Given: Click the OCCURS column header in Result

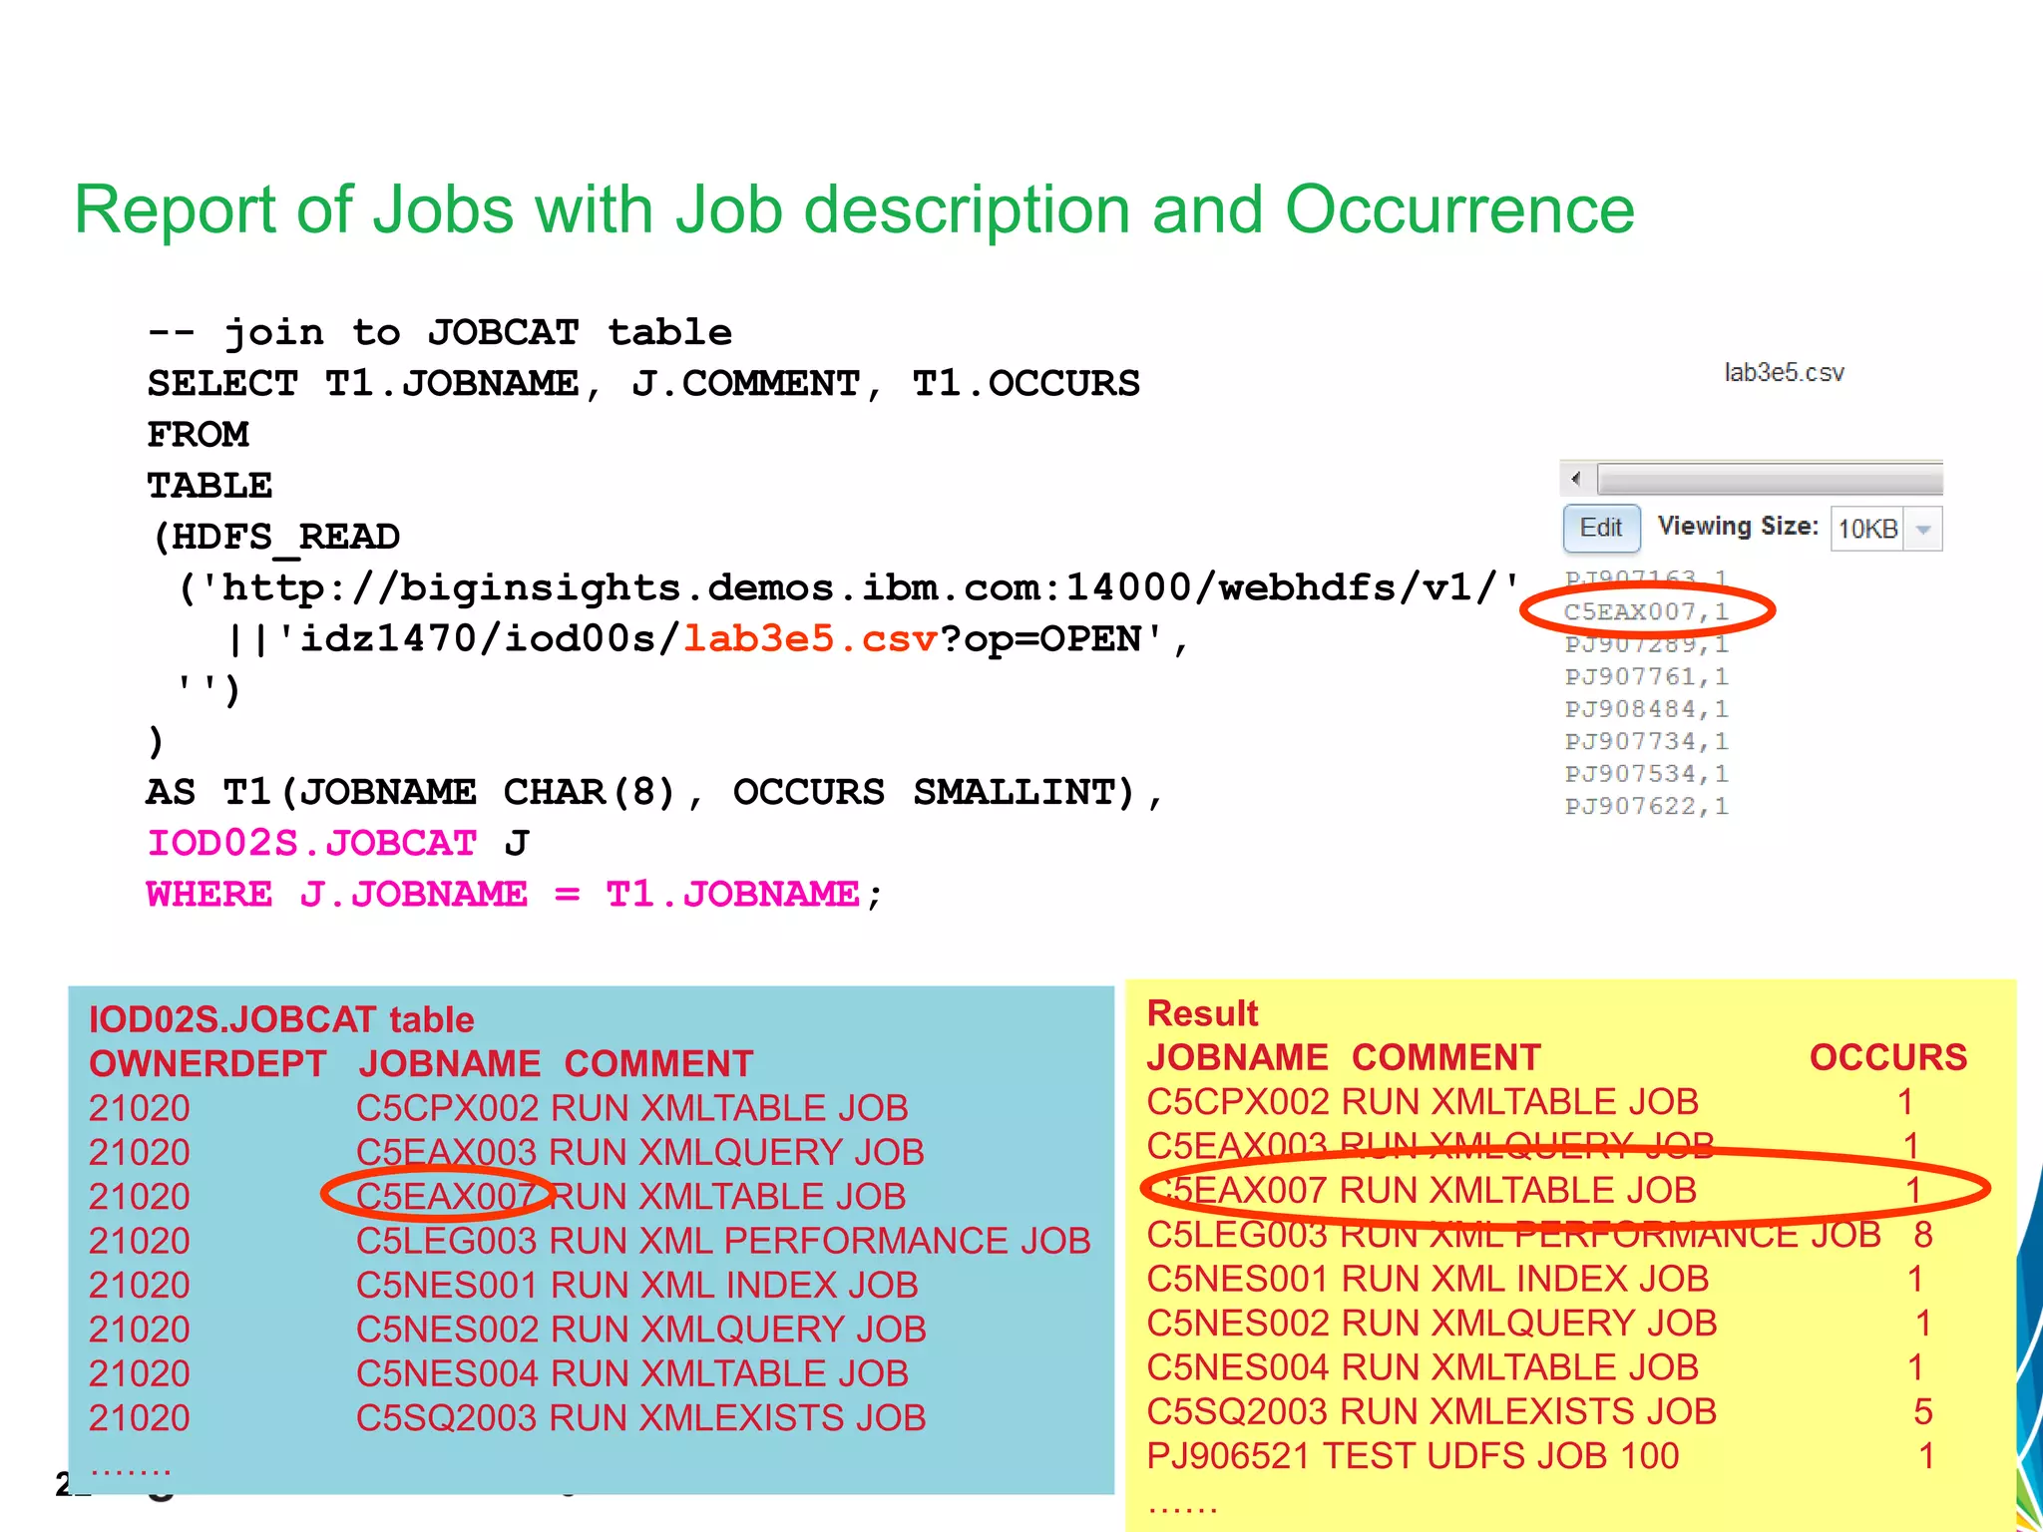Looking at the screenshot, I should 1888,1057.
